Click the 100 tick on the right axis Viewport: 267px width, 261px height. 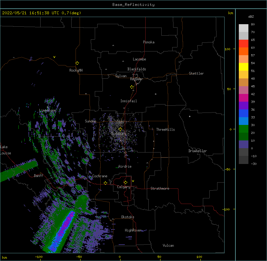point(227,49)
